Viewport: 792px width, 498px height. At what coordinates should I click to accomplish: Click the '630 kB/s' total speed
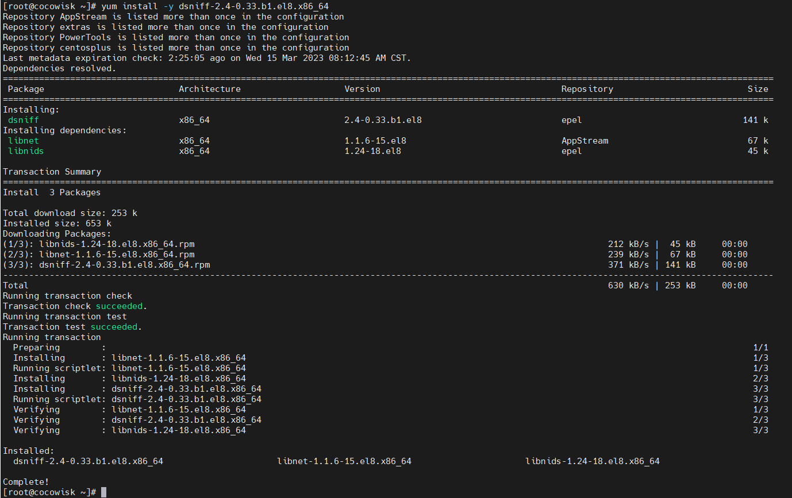[x=629, y=285]
